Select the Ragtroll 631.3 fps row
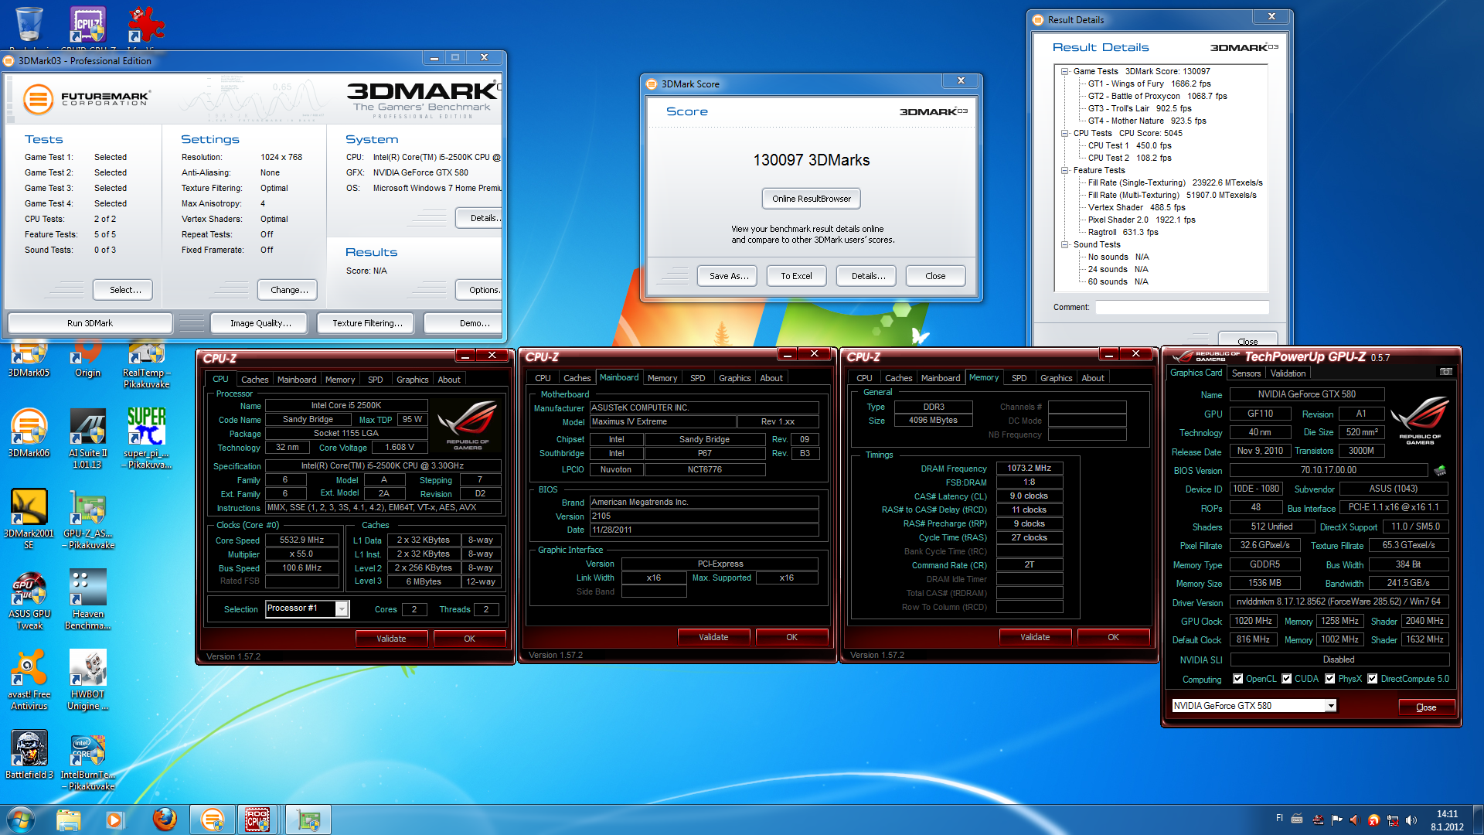 (x=1123, y=232)
